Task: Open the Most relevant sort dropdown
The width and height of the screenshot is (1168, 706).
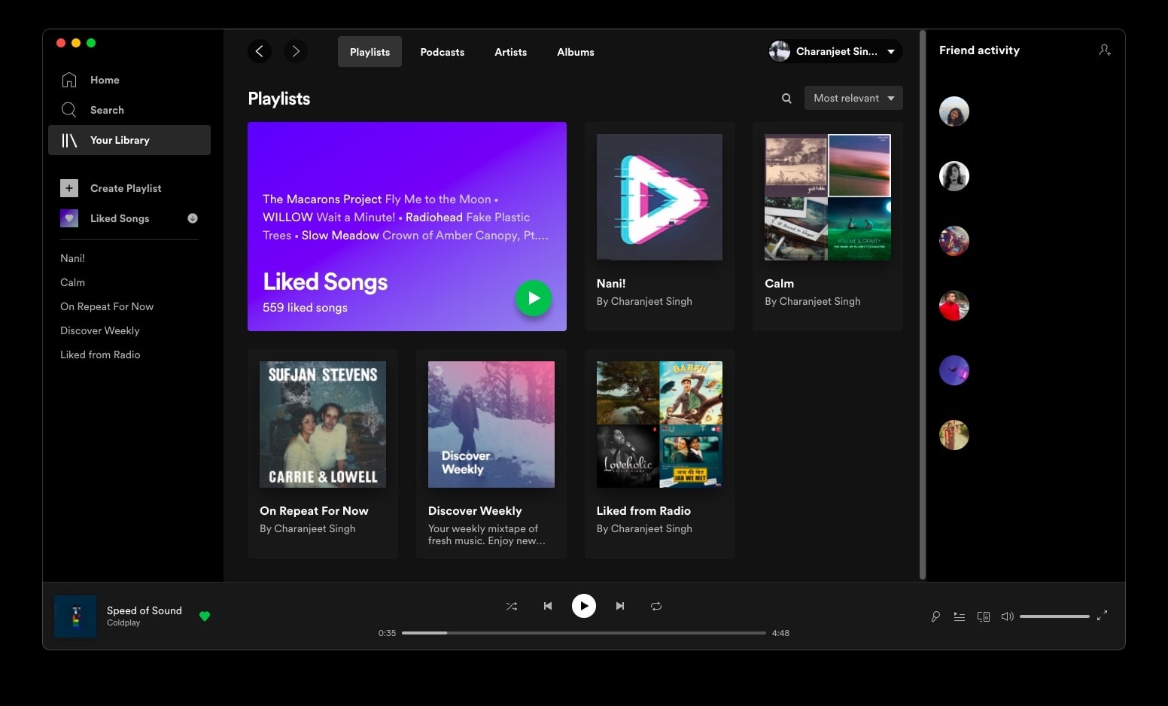Action: 853,98
